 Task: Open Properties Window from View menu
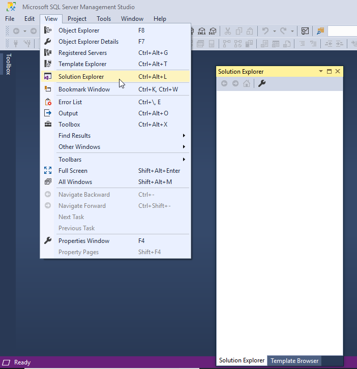(115, 241)
